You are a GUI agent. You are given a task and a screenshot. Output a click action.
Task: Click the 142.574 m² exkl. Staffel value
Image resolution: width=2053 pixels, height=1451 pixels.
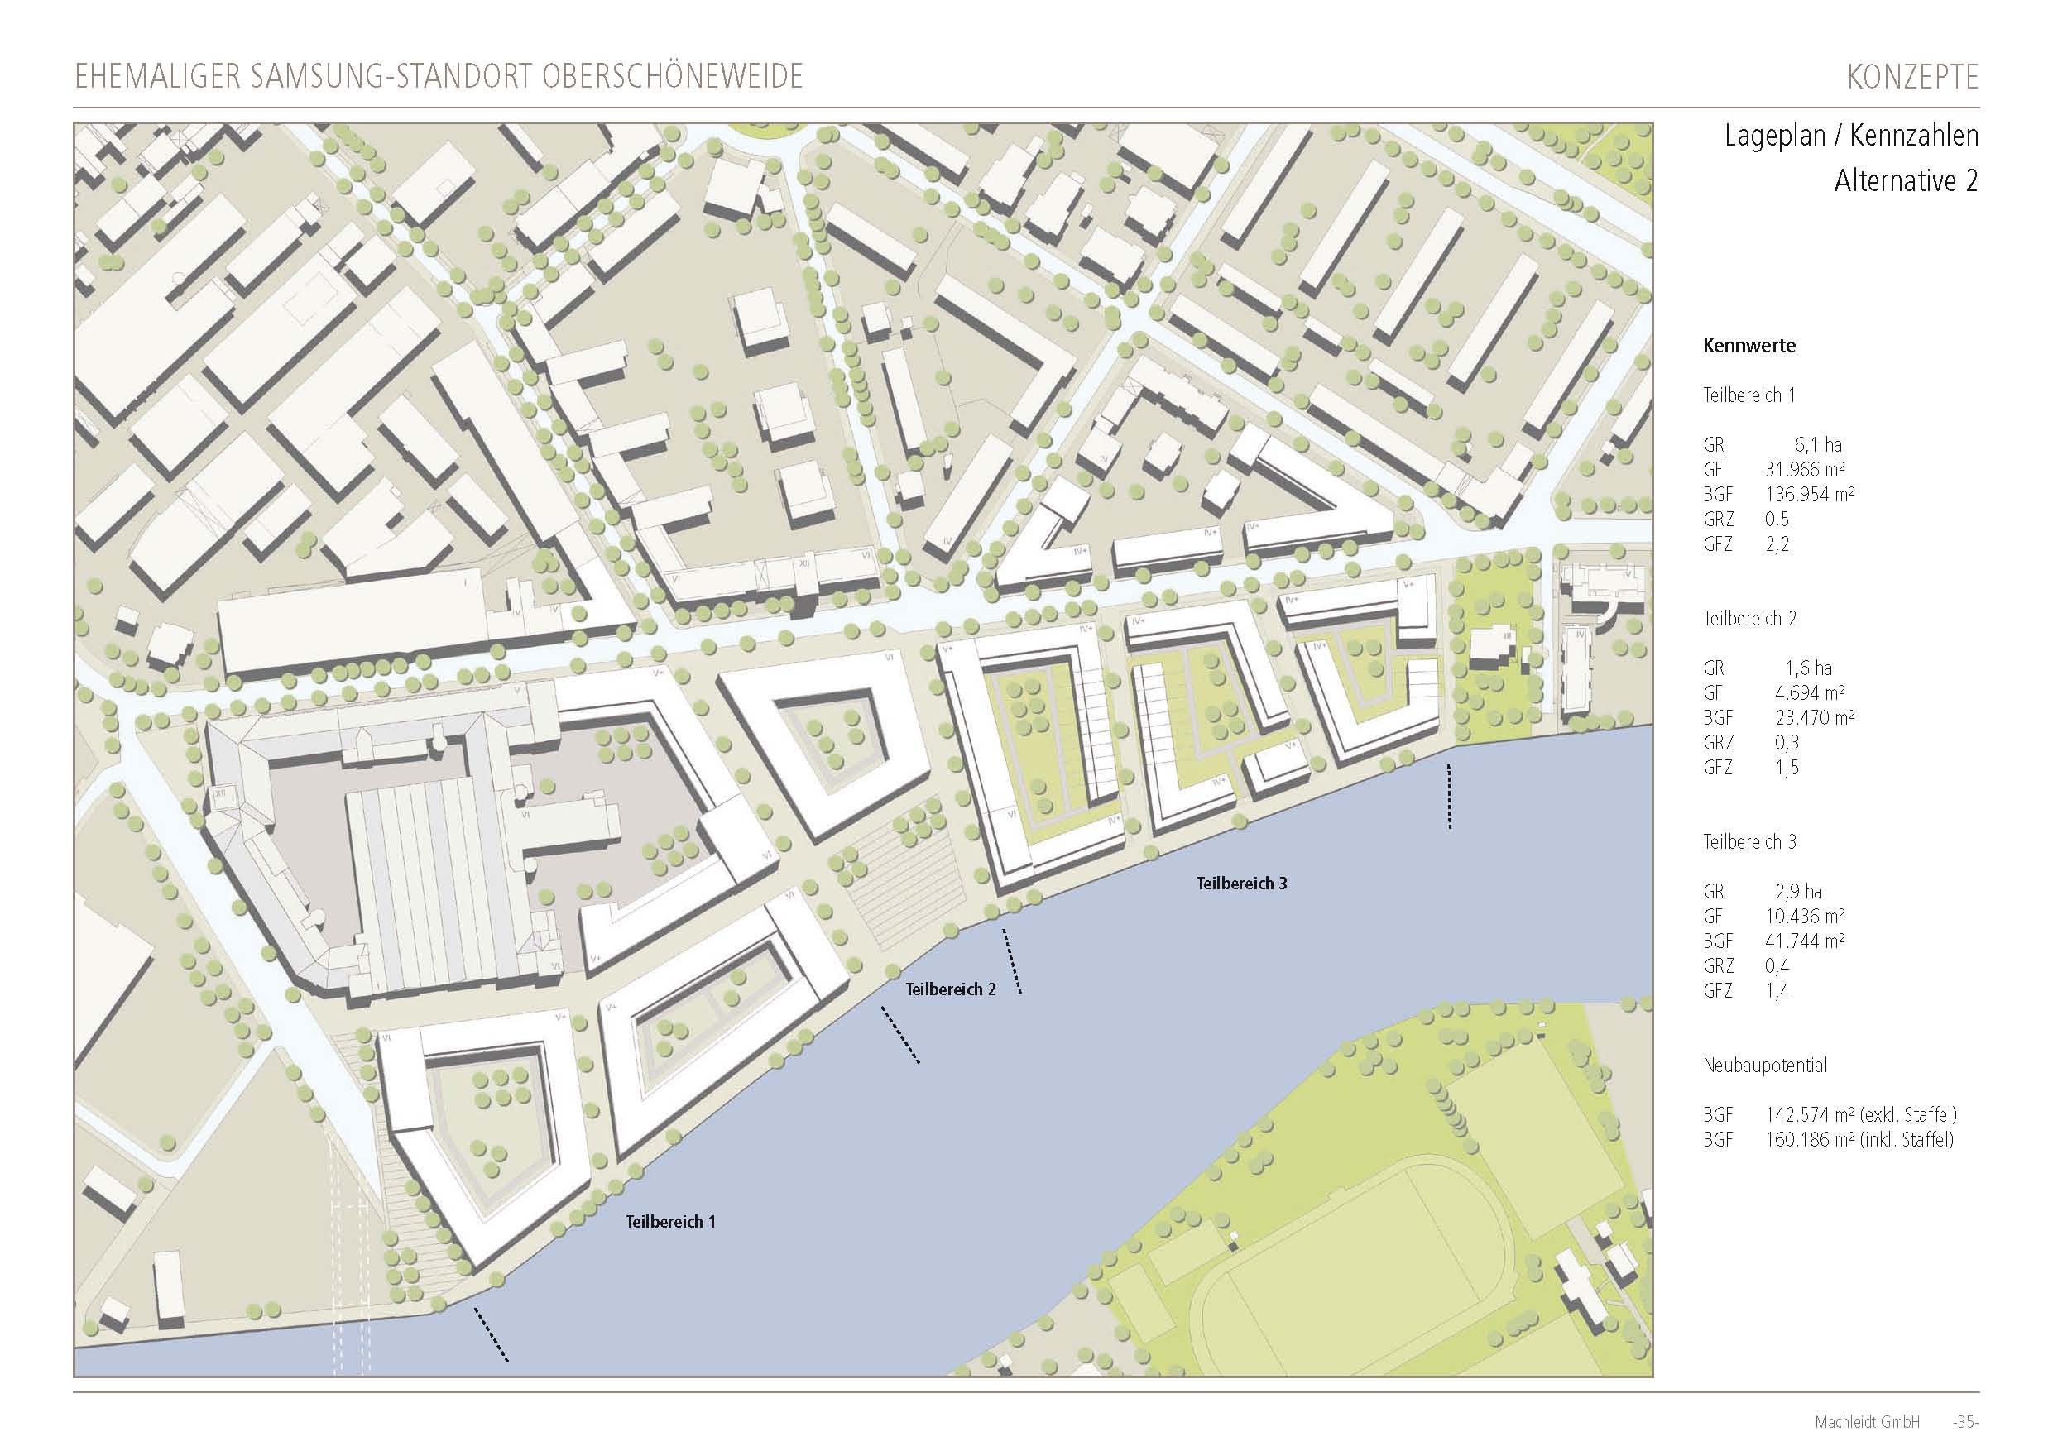point(1860,1115)
